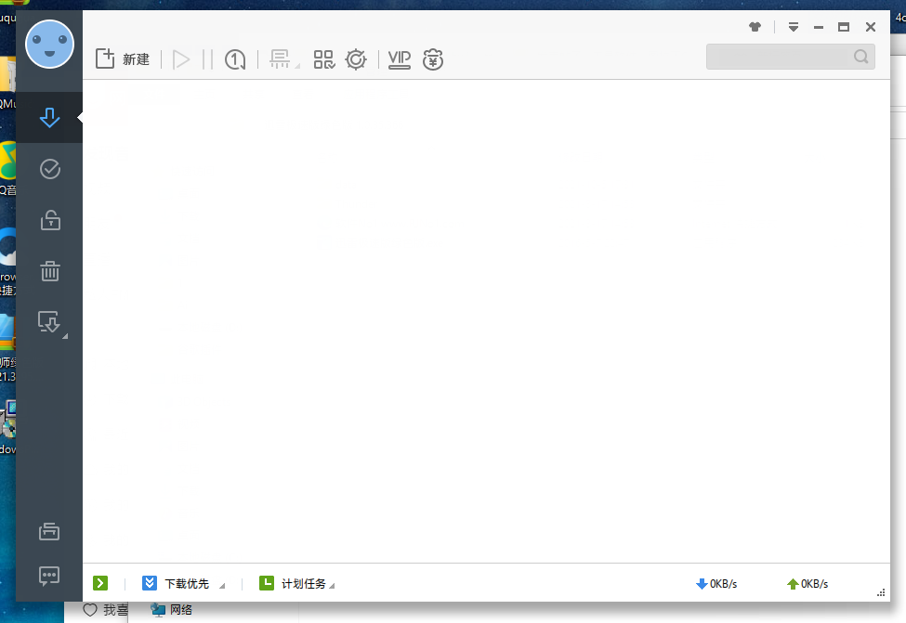Expand the arrow beside the shredder icon
Screen dimensions: 906x623
click(x=297, y=67)
